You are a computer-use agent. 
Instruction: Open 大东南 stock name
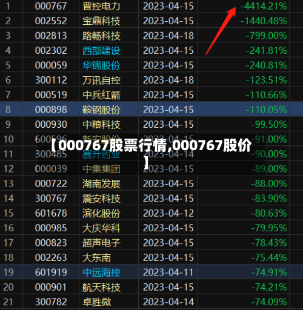96,257
